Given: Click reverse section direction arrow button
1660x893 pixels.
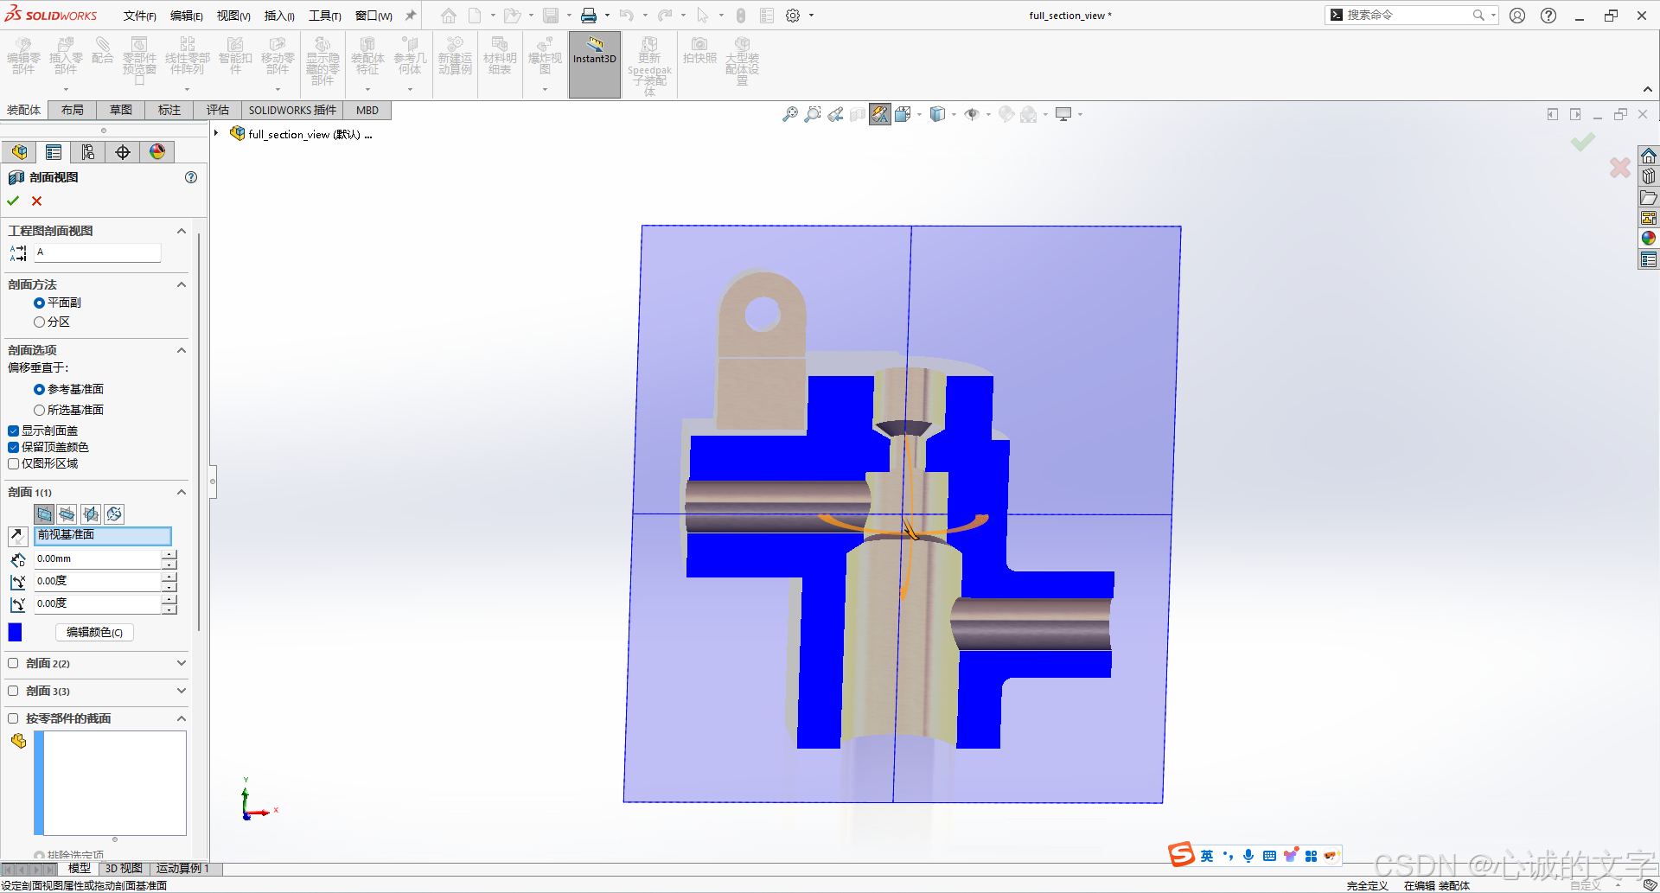Looking at the screenshot, I should (17, 536).
